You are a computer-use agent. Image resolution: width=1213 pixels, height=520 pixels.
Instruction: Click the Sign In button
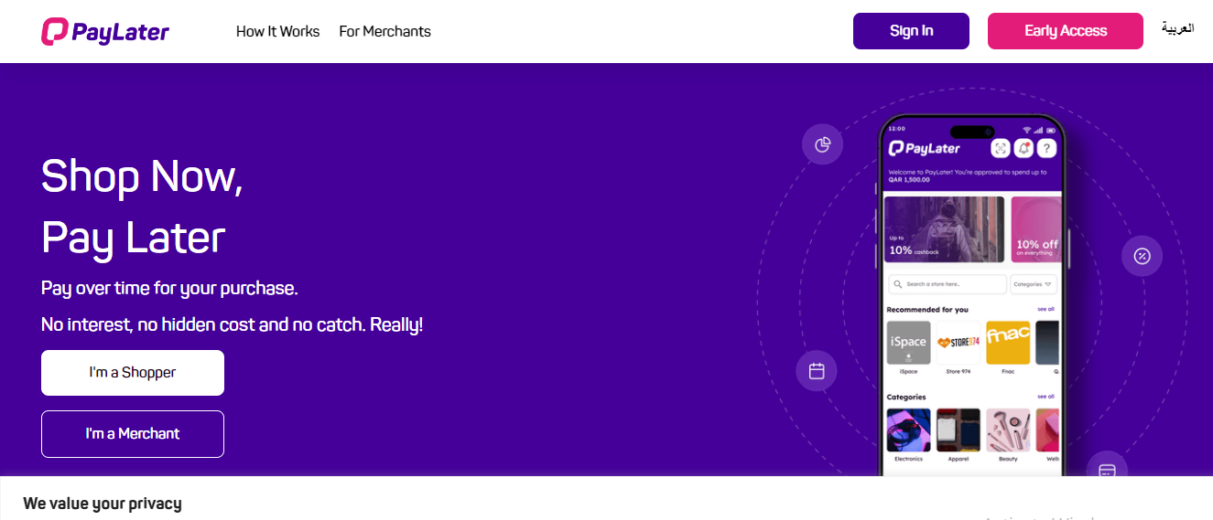coord(911,31)
